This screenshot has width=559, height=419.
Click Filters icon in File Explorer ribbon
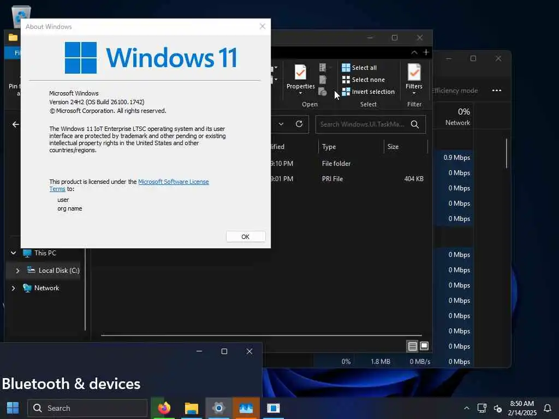pos(414,73)
